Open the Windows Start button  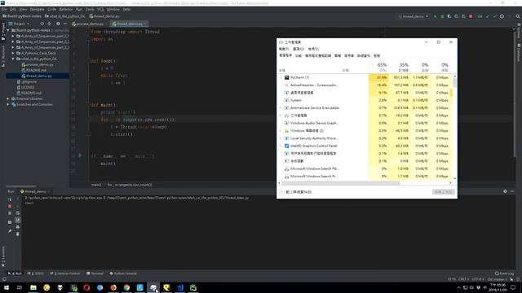pyautogui.click(x=6, y=287)
